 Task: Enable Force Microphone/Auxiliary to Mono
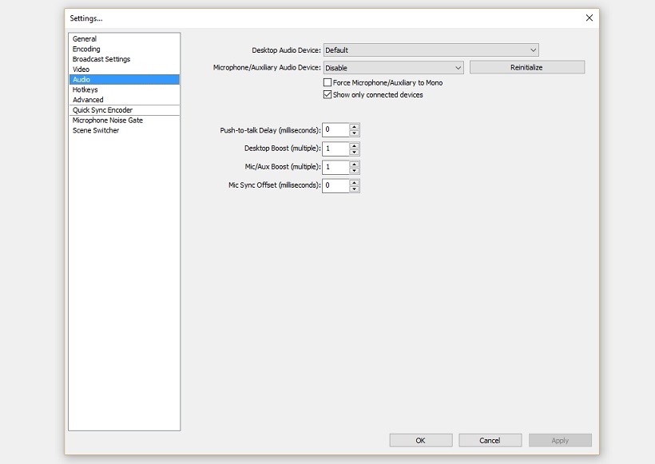tap(327, 83)
